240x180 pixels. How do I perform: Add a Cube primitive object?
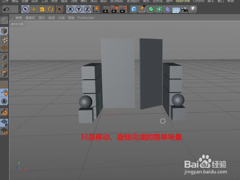(x=134, y=9)
